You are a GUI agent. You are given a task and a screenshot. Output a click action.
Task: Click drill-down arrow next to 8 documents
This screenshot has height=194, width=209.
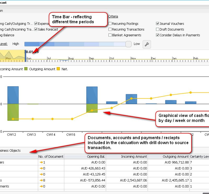41,180
